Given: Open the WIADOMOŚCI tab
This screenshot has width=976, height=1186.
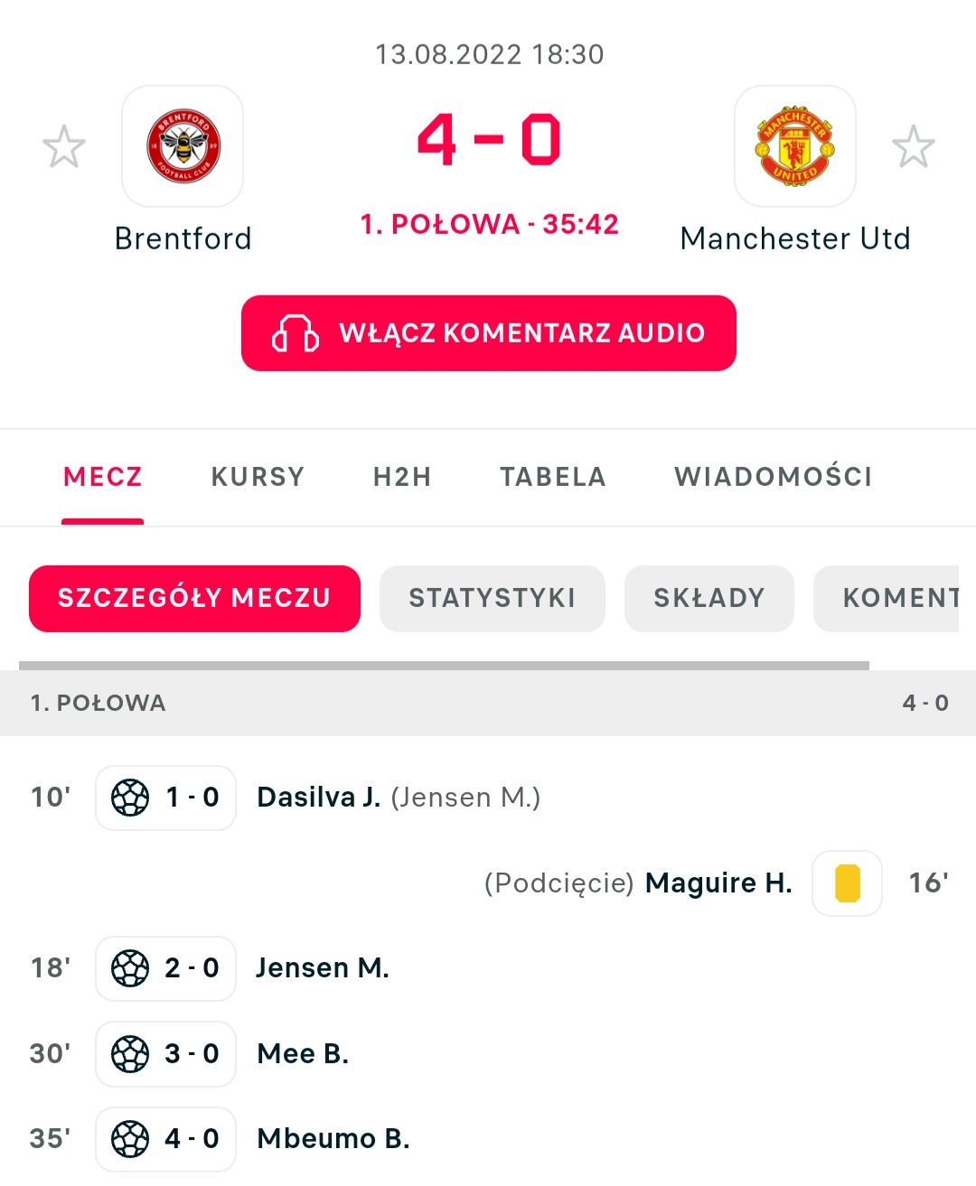Looking at the screenshot, I should (x=774, y=477).
